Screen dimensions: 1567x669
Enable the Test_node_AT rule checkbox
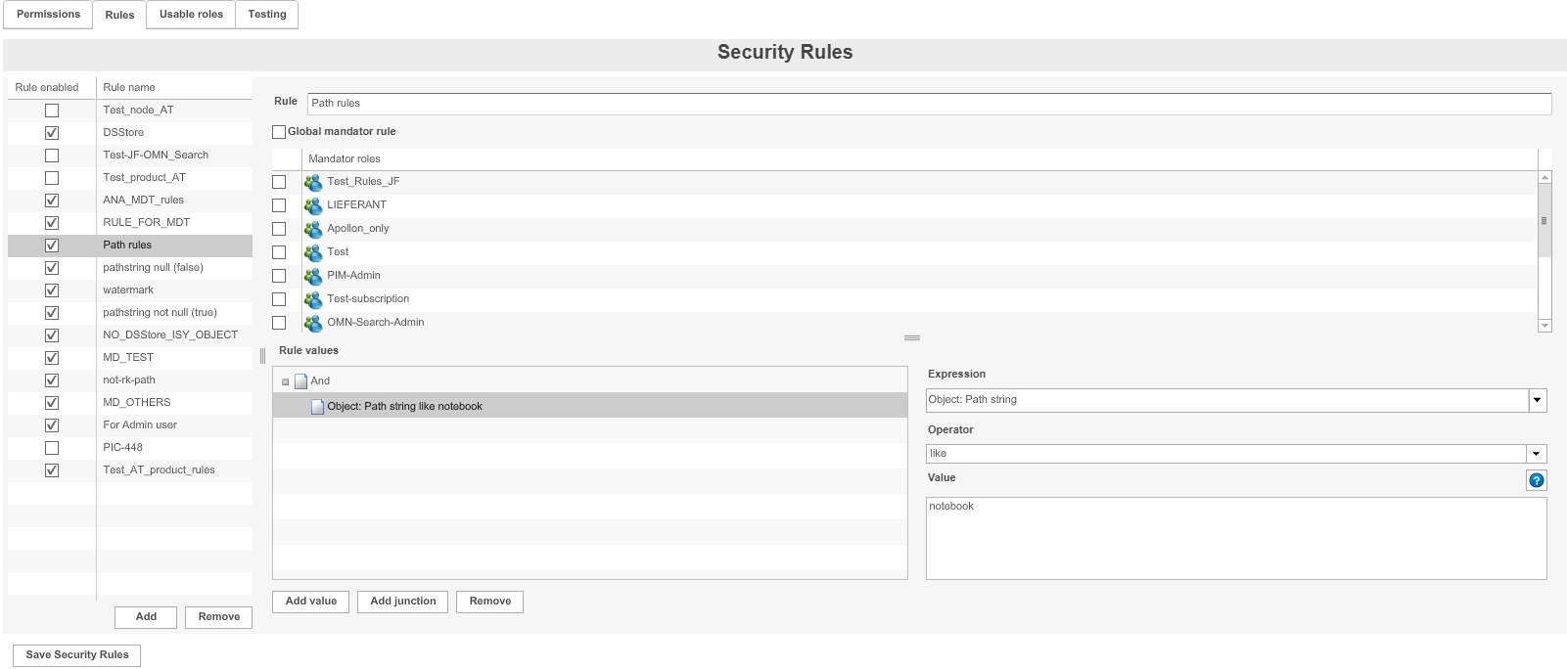tap(52, 111)
